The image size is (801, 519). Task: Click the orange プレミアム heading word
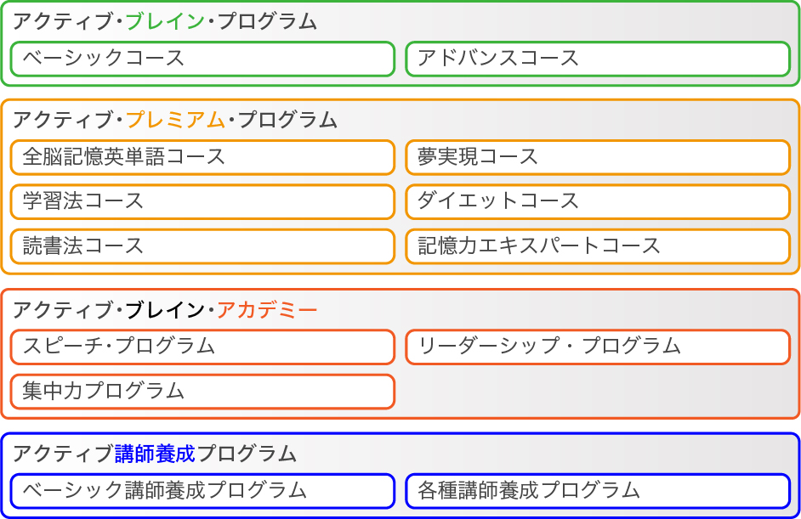coord(175,121)
